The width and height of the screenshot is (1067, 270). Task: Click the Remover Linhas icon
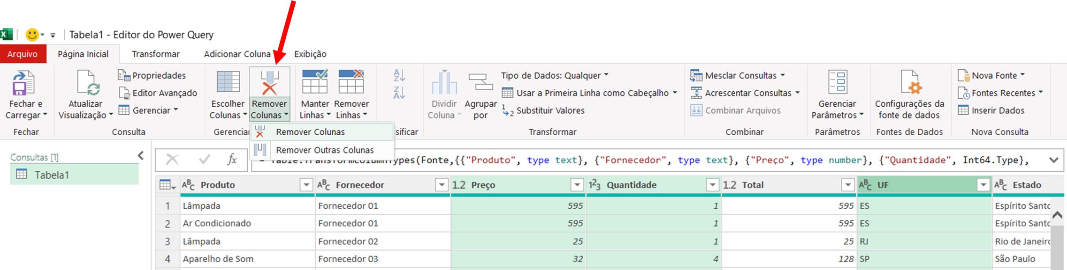351,81
